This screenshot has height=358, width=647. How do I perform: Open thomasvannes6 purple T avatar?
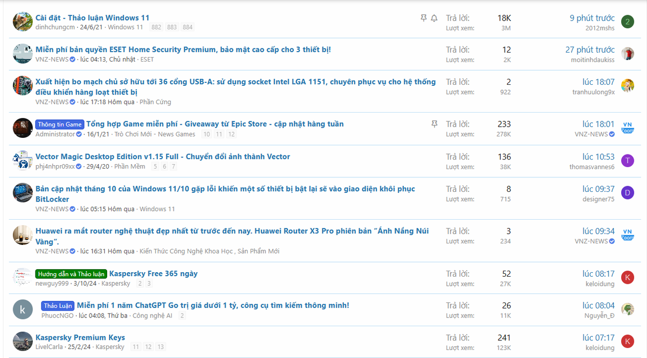[627, 161]
